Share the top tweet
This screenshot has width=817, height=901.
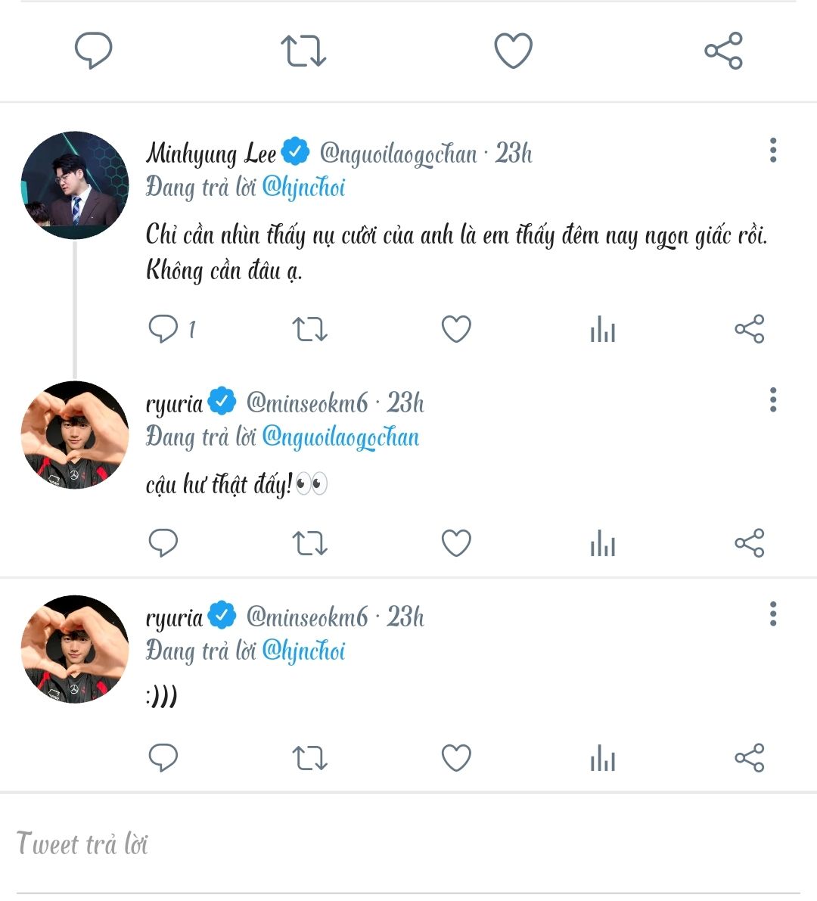click(723, 51)
